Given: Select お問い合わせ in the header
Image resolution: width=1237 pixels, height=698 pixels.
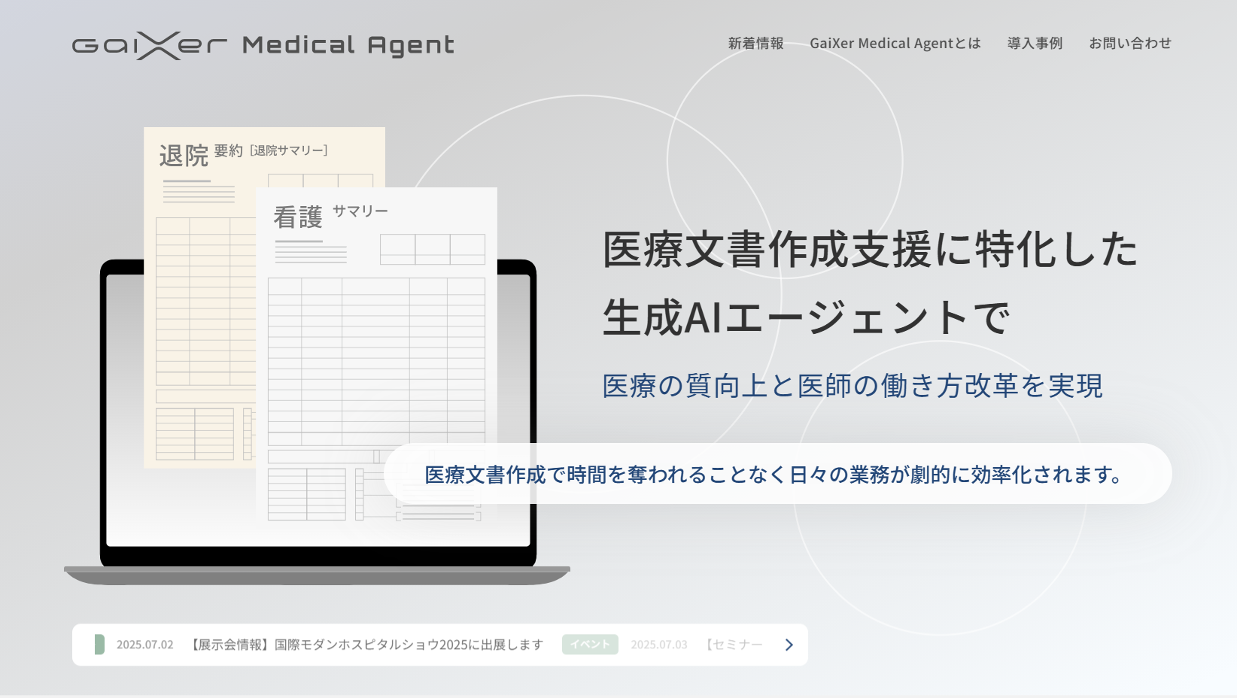Looking at the screenshot, I should click(1130, 44).
